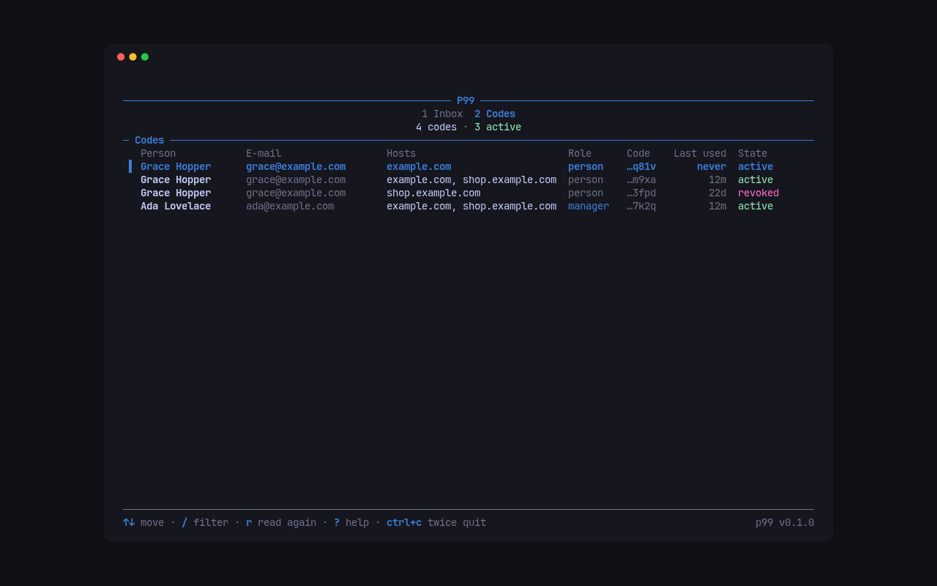Click the p99 v0.1.0 version label
This screenshot has width=937, height=586.
point(785,523)
